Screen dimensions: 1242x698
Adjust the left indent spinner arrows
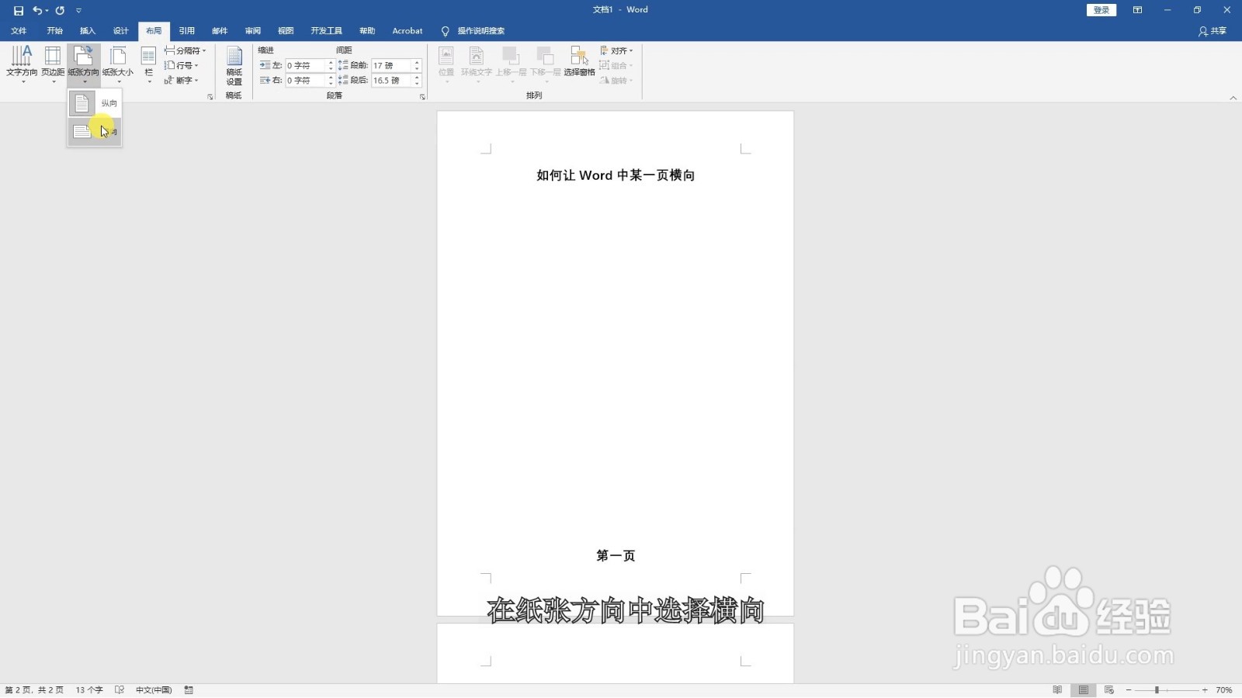pos(331,65)
